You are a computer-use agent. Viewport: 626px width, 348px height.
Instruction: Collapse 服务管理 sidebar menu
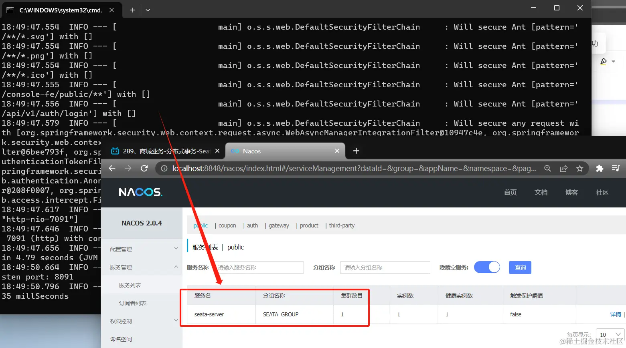(142, 267)
